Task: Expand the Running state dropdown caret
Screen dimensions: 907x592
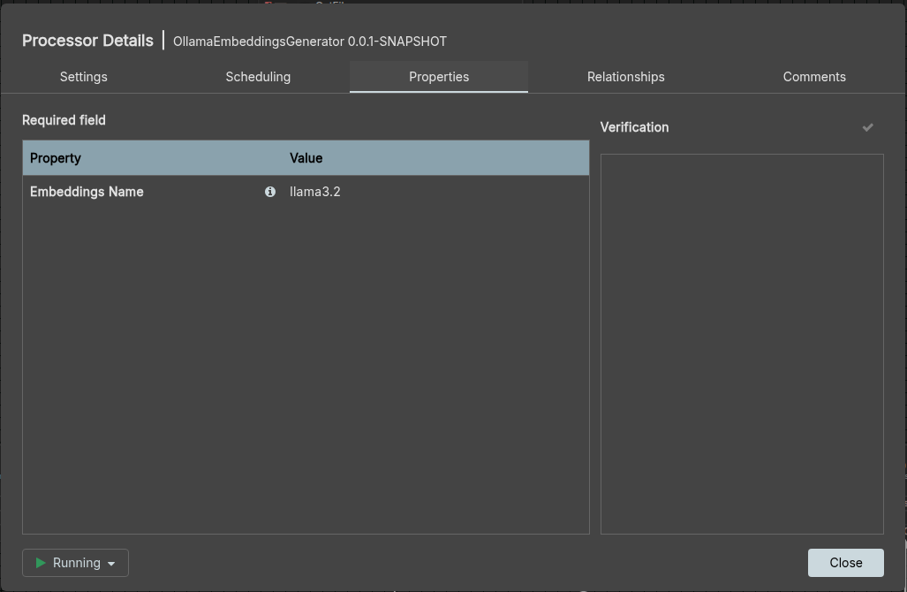Action: (x=111, y=564)
